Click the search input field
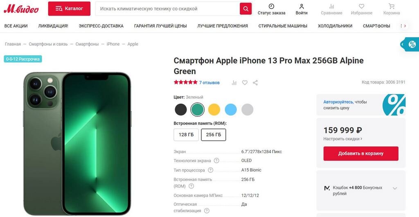Viewport: 419px width, 217px height. 167,9
